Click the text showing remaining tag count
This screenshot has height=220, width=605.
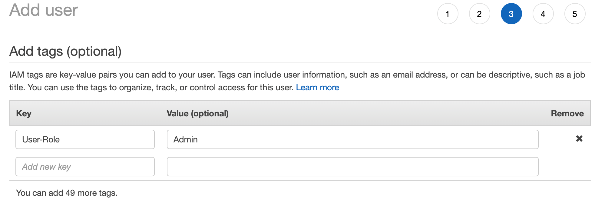67,193
